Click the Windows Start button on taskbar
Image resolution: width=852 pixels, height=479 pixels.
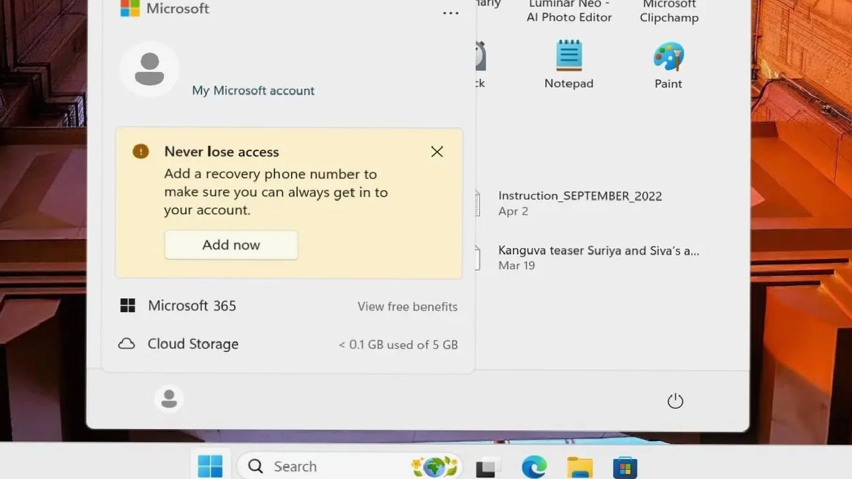point(210,466)
